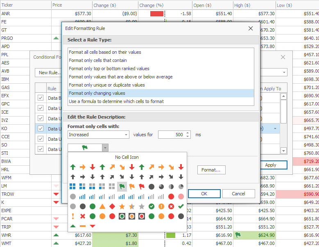The height and width of the screenshot is (247, 319).
Task: Select the green flag icon
Action: click(122, 187)
